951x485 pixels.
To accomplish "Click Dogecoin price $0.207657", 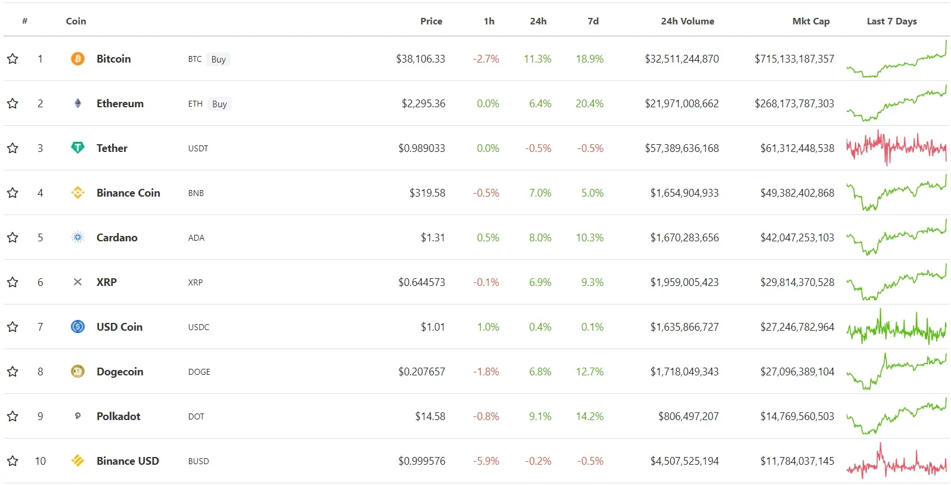I will pyautogui.click(x=422, y=371).
